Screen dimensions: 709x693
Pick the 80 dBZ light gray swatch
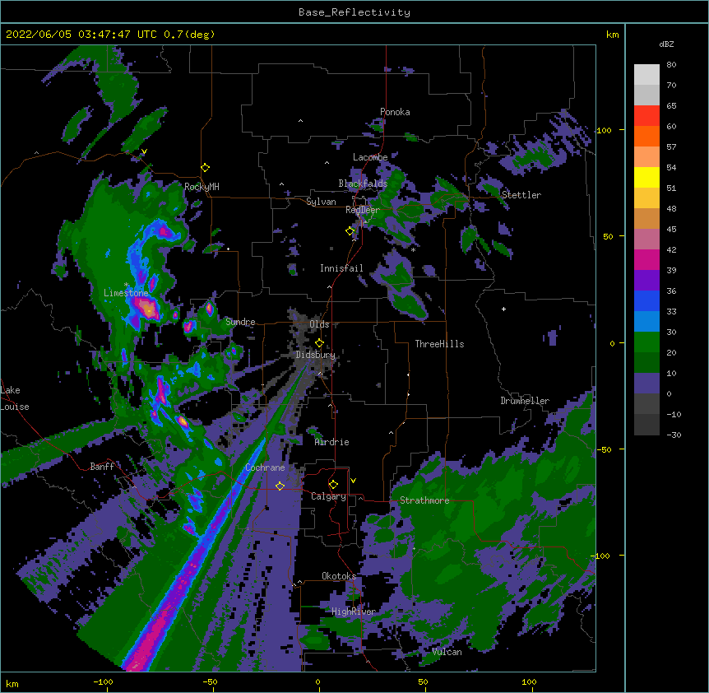coord(646,75)
